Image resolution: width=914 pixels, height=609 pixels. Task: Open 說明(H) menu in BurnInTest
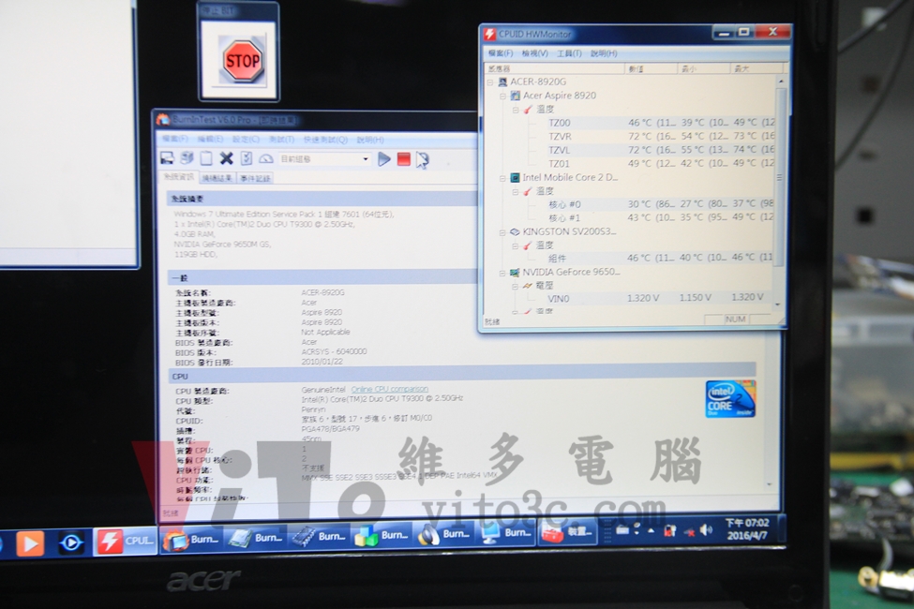pos(370,140)
